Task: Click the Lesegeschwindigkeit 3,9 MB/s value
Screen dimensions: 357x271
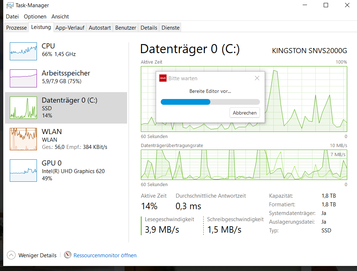Action: click(162, 230)
